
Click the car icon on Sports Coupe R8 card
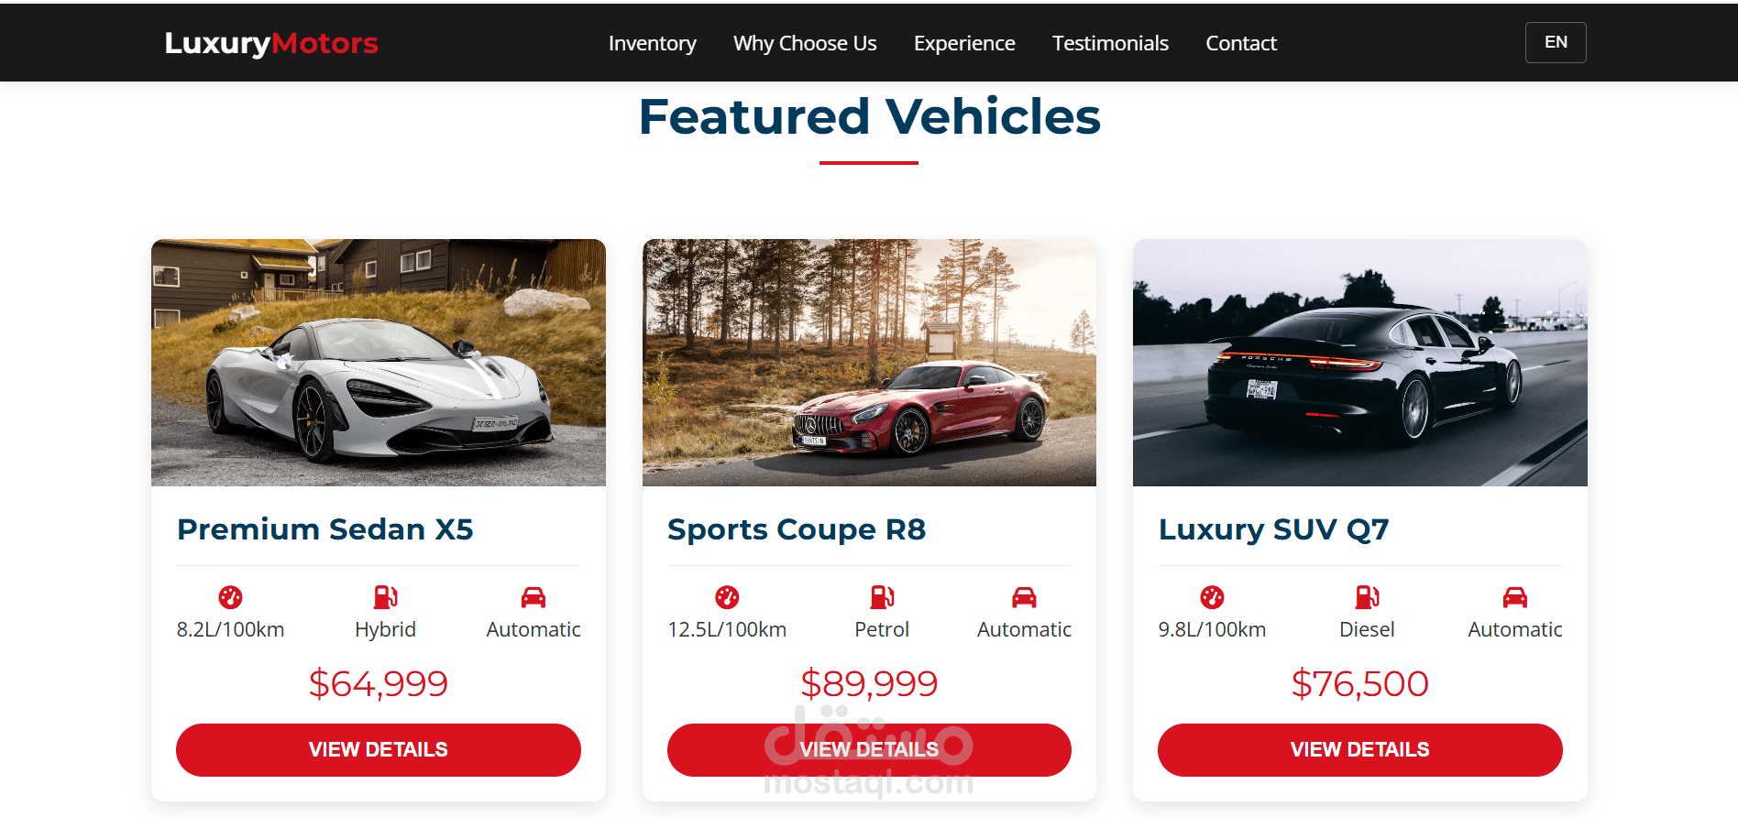coord(1024,597)
